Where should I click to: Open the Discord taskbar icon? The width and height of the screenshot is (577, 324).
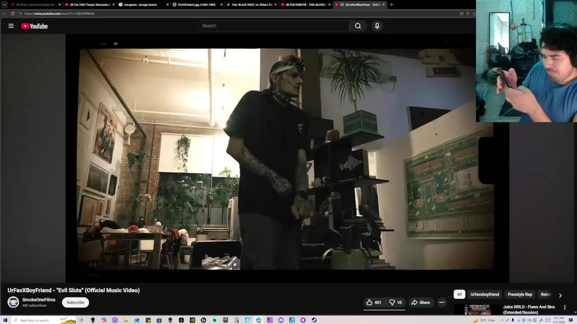coord(281,320)
